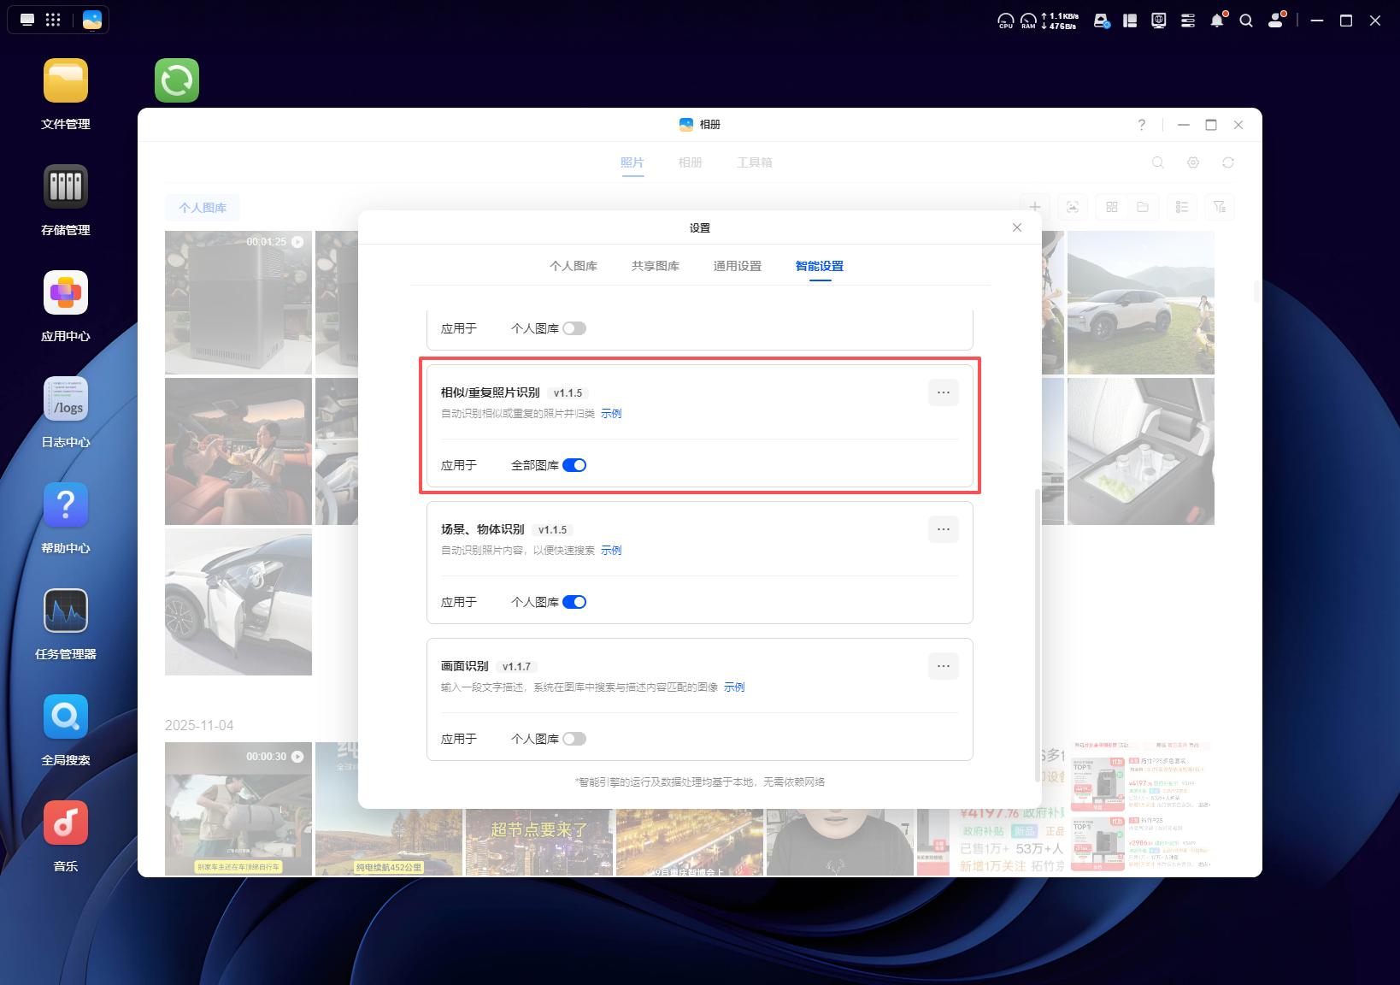This screenshot has width=1400, height=985.
Task: Open notifications bell in top bar
Action: point(1217,21)
